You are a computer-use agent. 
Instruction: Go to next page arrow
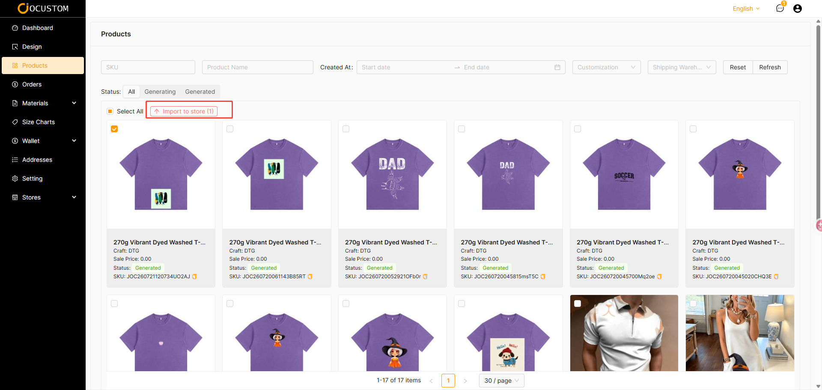click(x=465, y=381)
